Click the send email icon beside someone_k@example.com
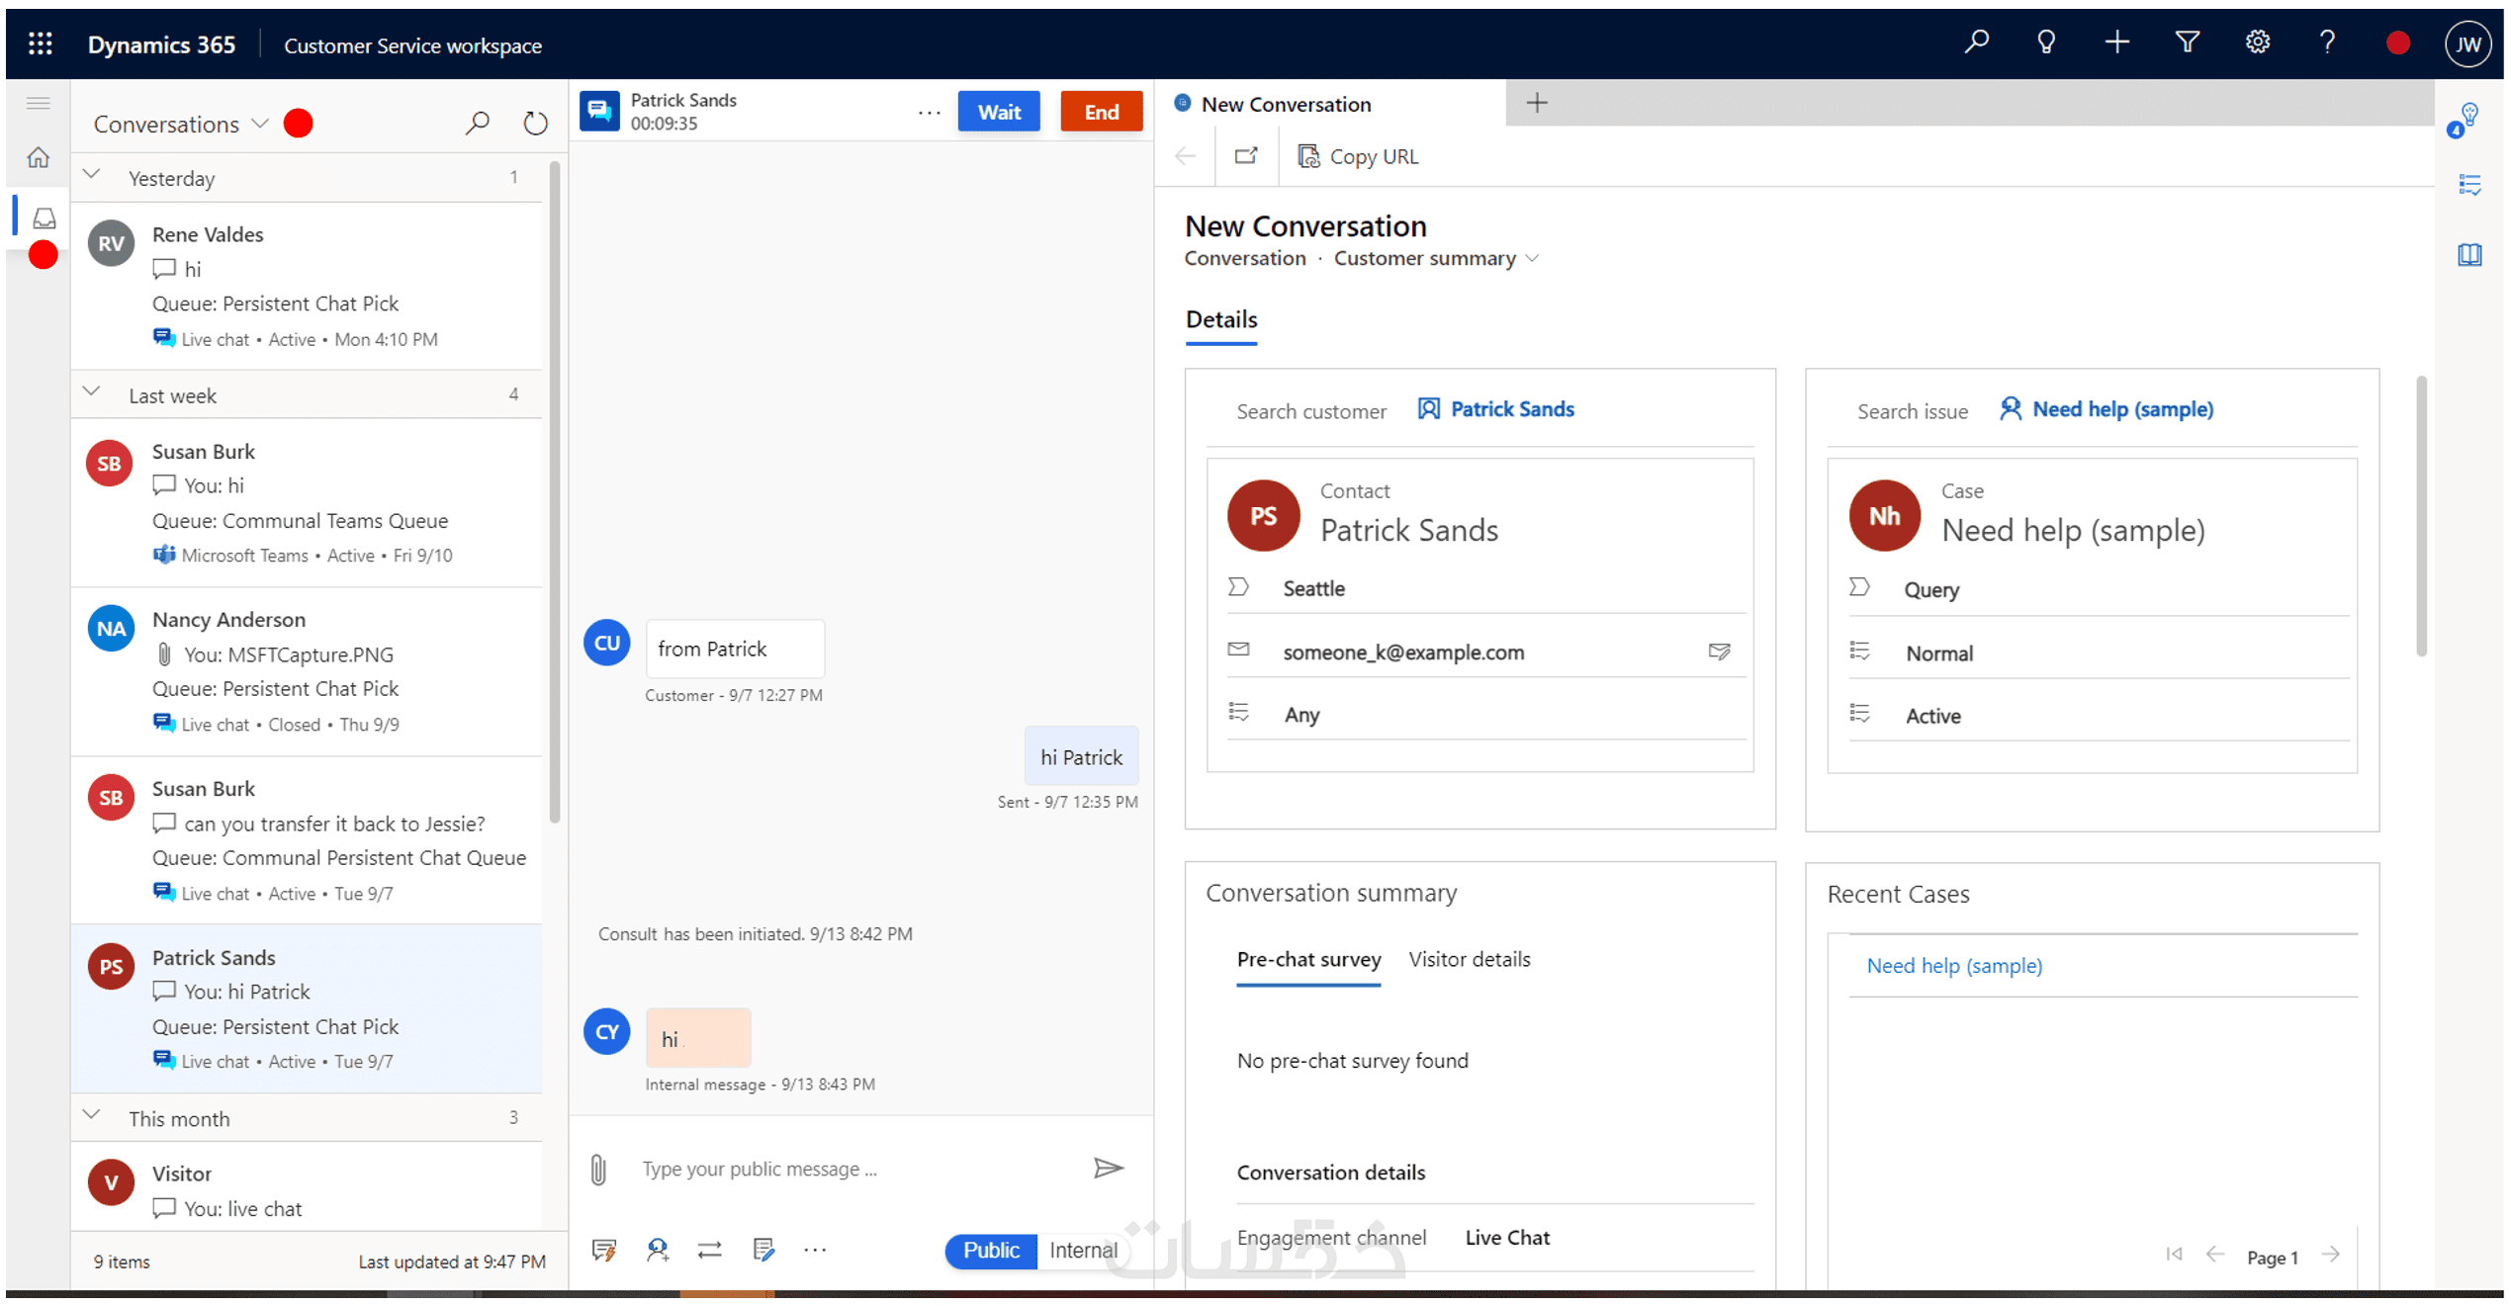Viewport: 2511px width, 1306px height. coord(1719,651)
